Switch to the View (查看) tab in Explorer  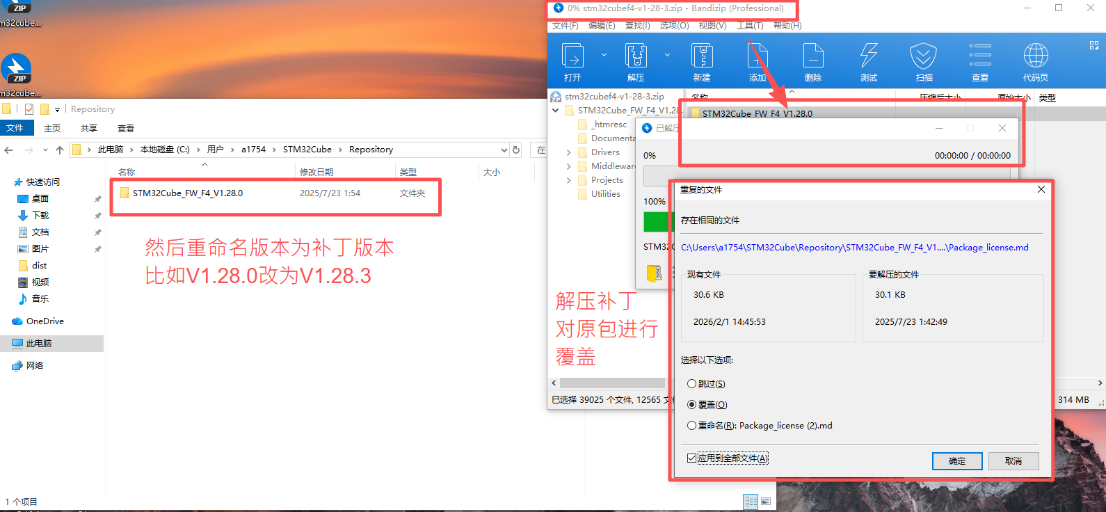click(x=126, y=129)
